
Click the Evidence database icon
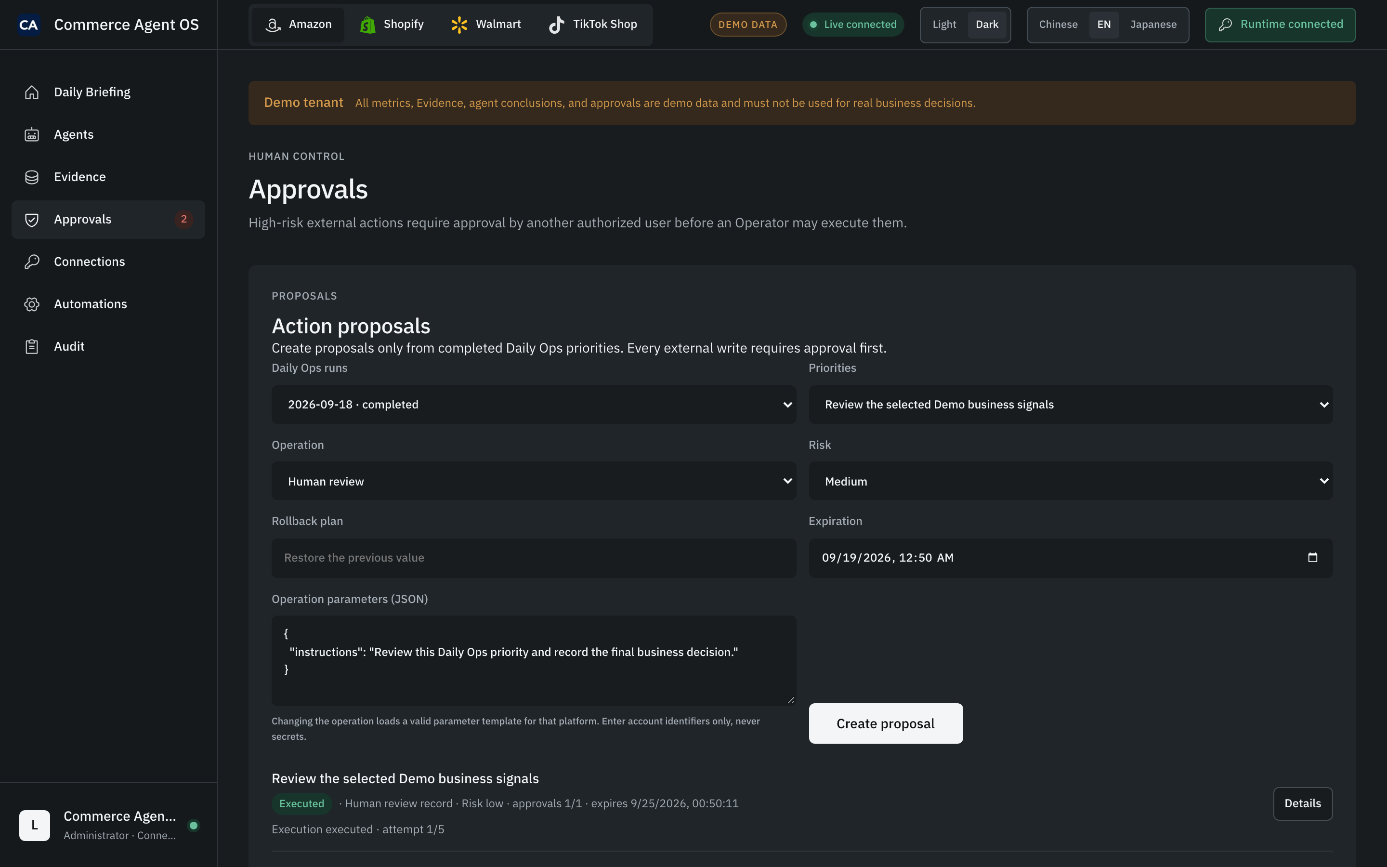[31, 177]
